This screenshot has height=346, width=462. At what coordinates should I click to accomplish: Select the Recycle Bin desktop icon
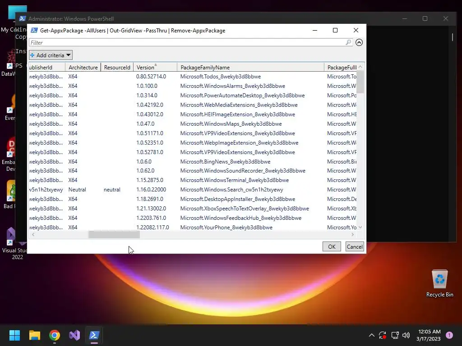click(x=439, y=284)
